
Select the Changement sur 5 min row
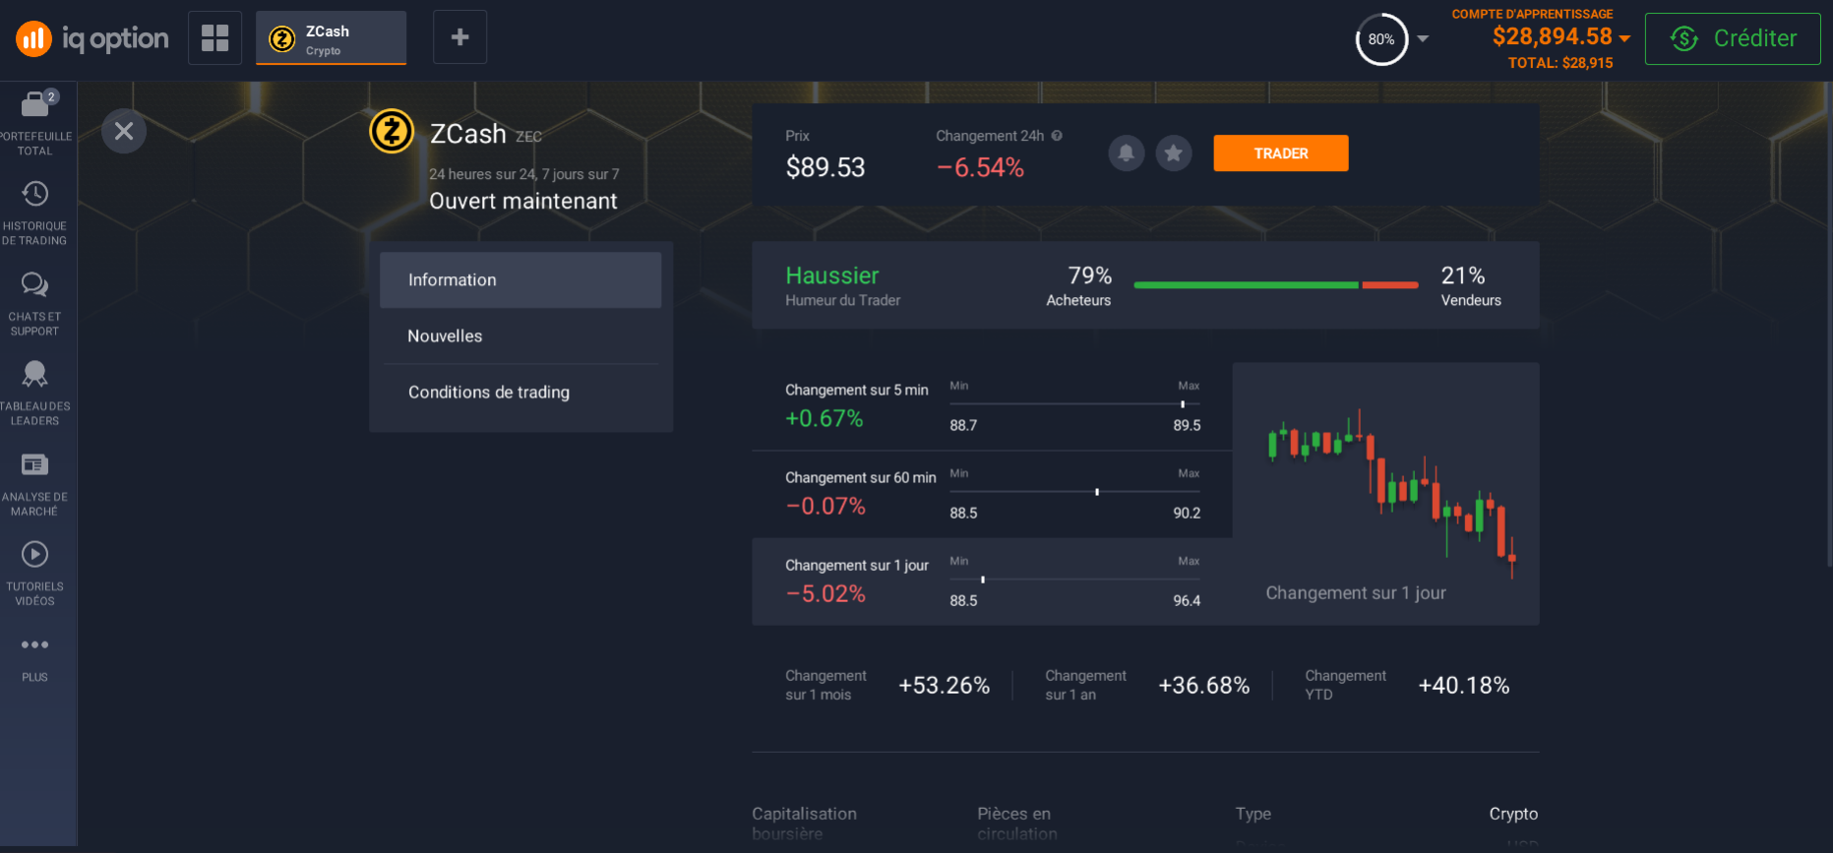pyautogui.click(x=992, y=406)
